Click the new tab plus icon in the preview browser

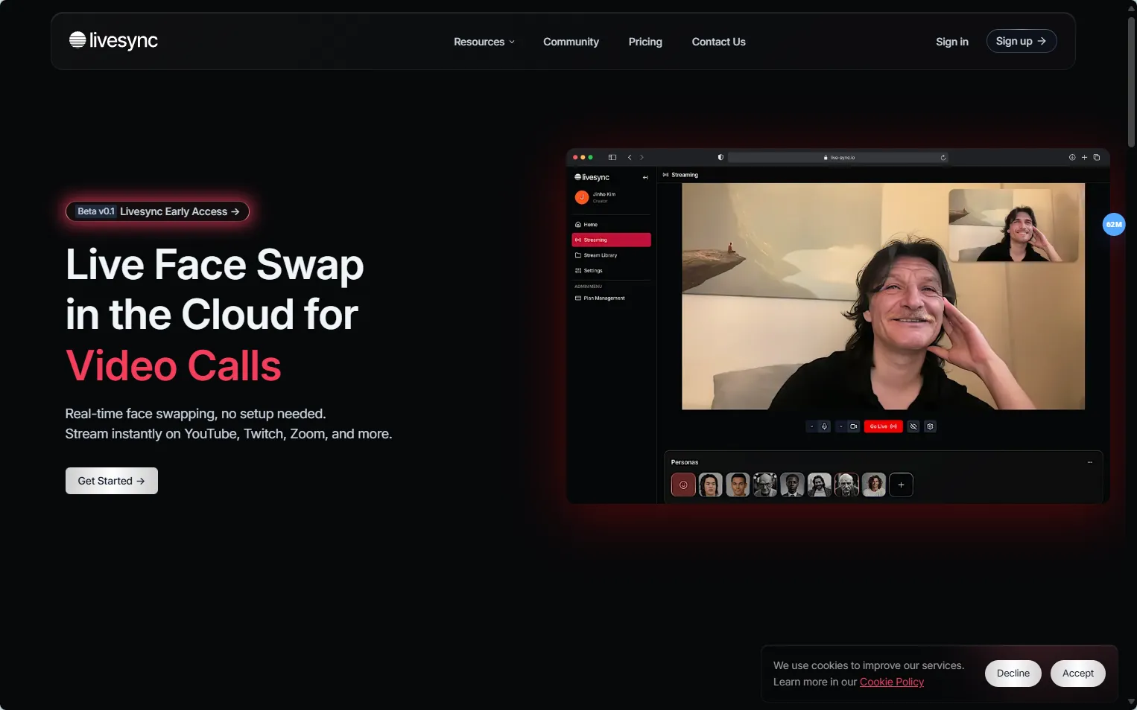1084,157
